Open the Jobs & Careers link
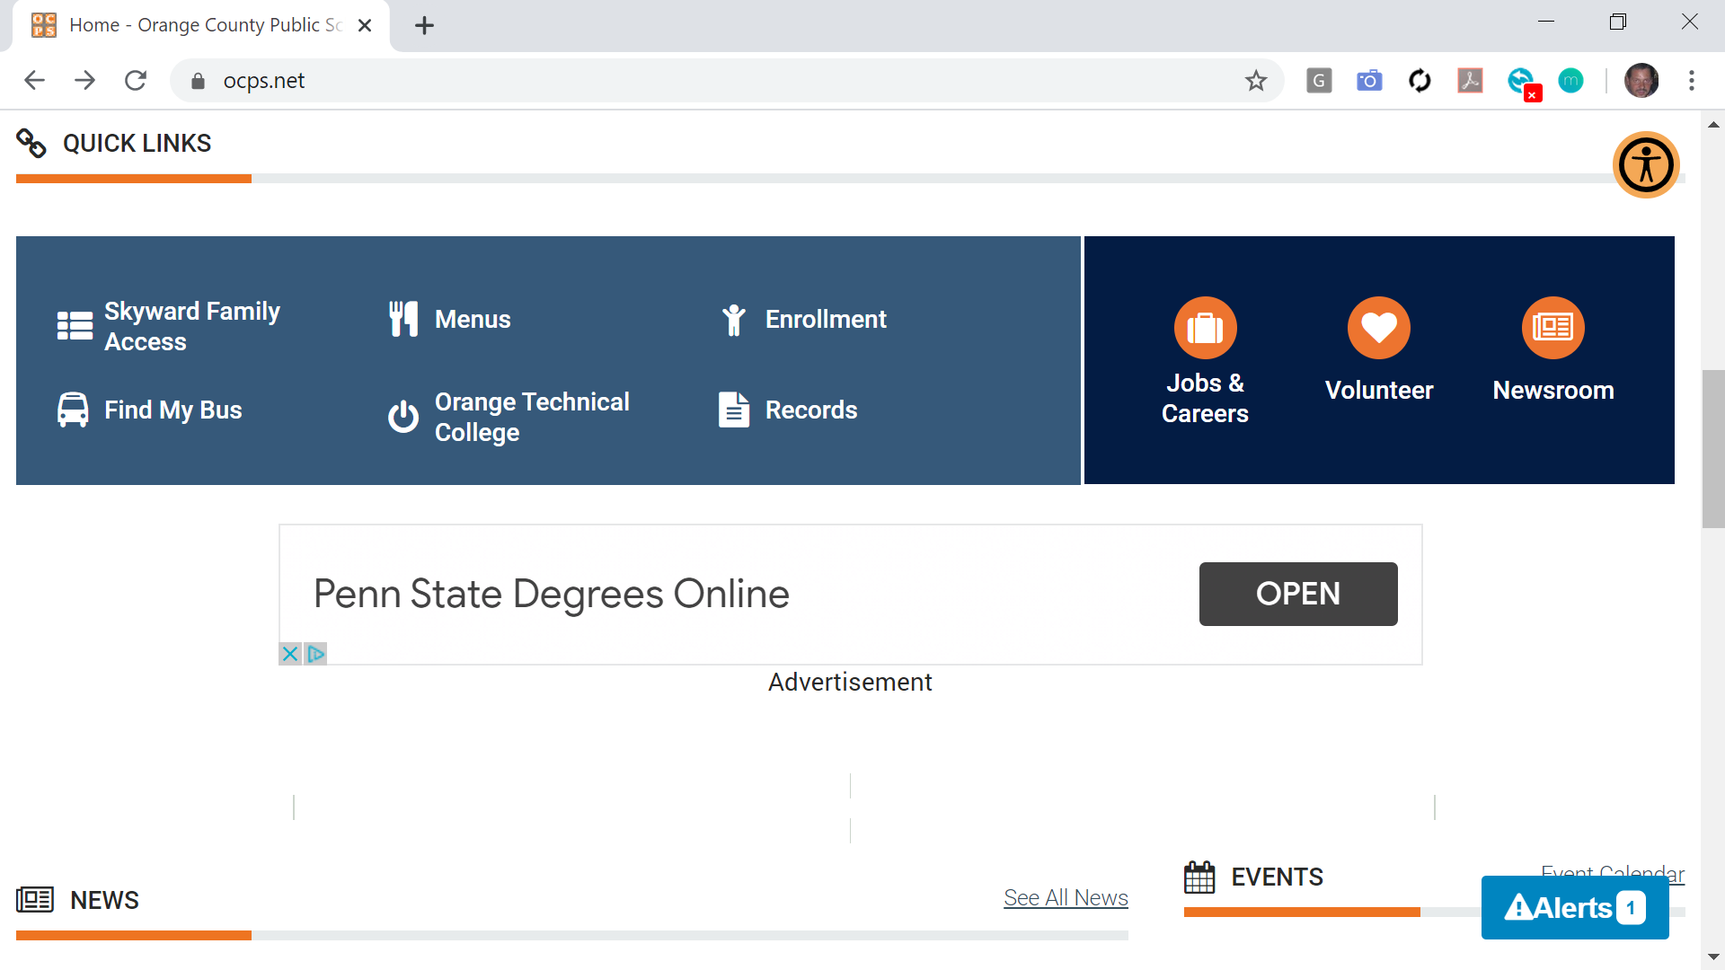 point(1205,398)
